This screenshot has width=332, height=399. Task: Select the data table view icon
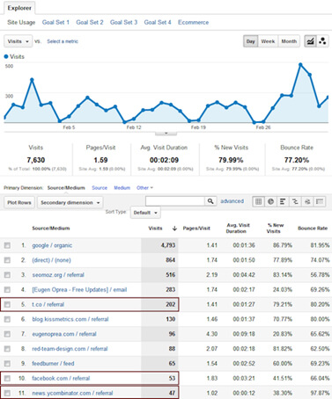[x=258, y=201]
